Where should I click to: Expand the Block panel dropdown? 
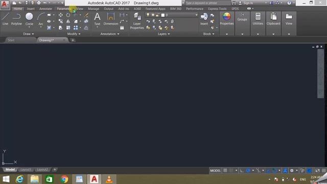[x=209, y=34]
